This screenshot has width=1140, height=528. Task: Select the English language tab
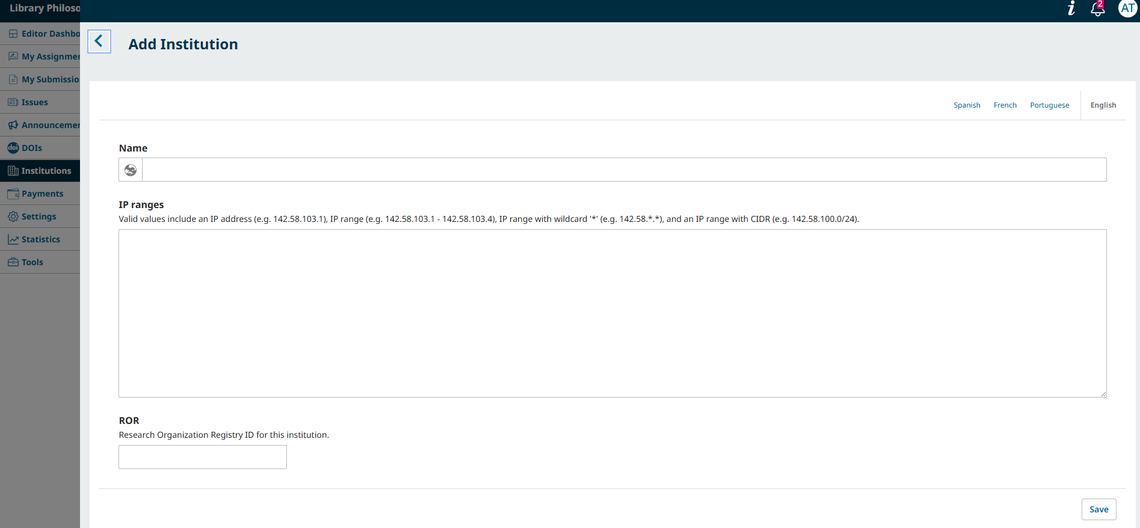[x=1103, y=105]
